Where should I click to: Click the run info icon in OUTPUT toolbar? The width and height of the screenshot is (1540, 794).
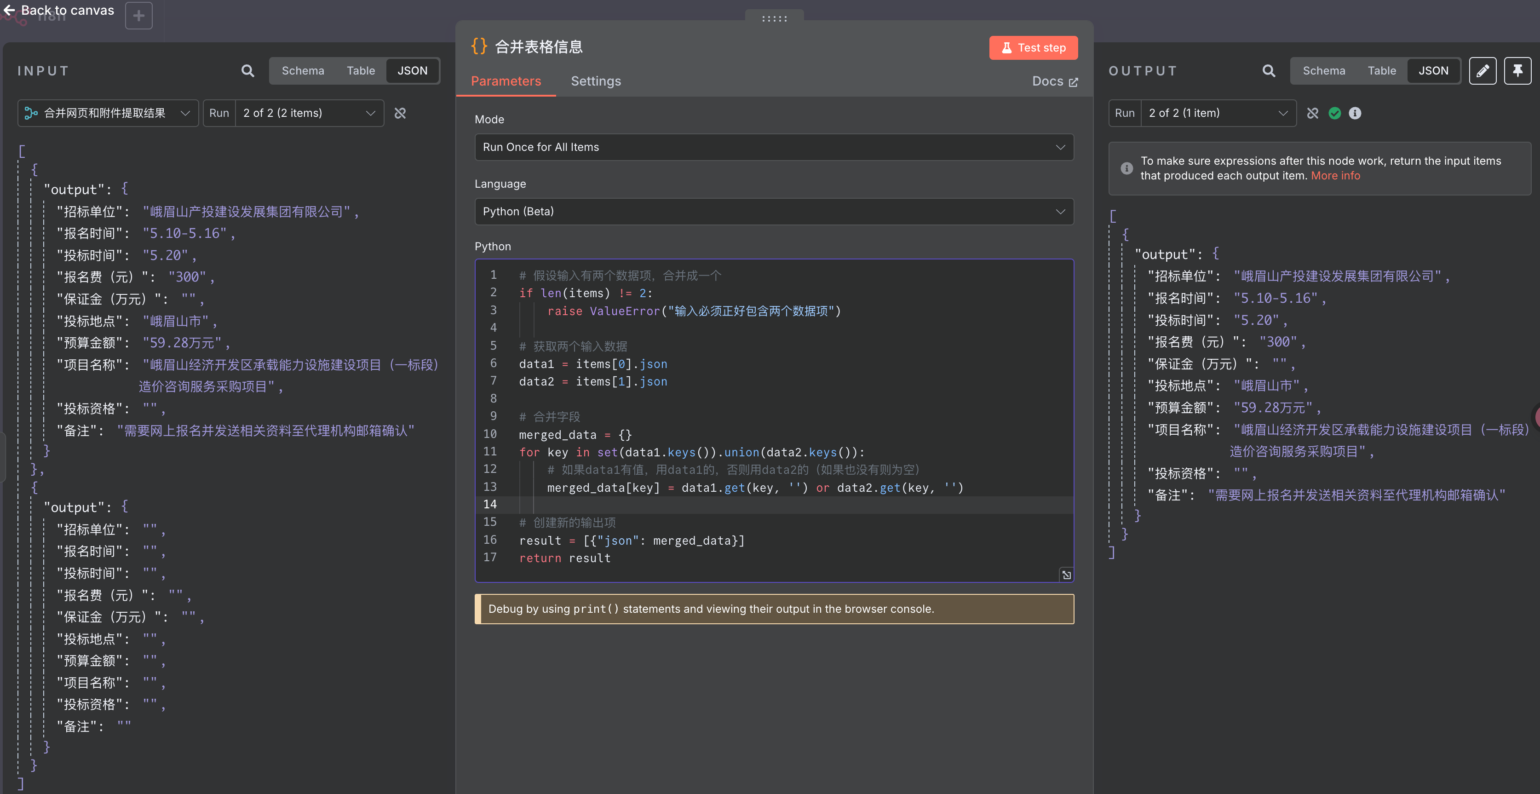click(1355, 113)
